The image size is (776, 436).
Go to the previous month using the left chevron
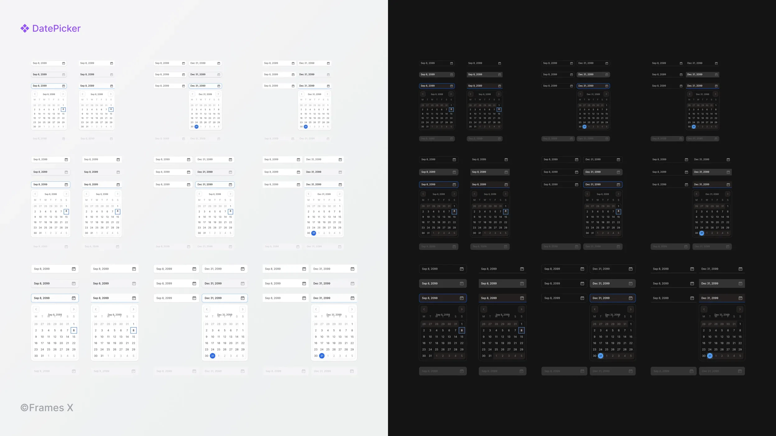(35, 94)
